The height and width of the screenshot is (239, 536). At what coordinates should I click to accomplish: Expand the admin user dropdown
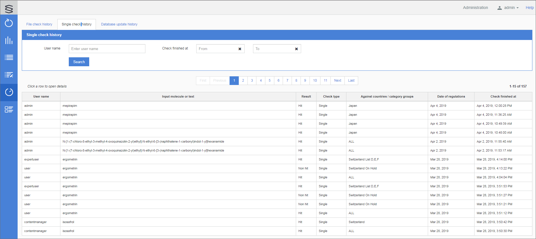(508, 8)
